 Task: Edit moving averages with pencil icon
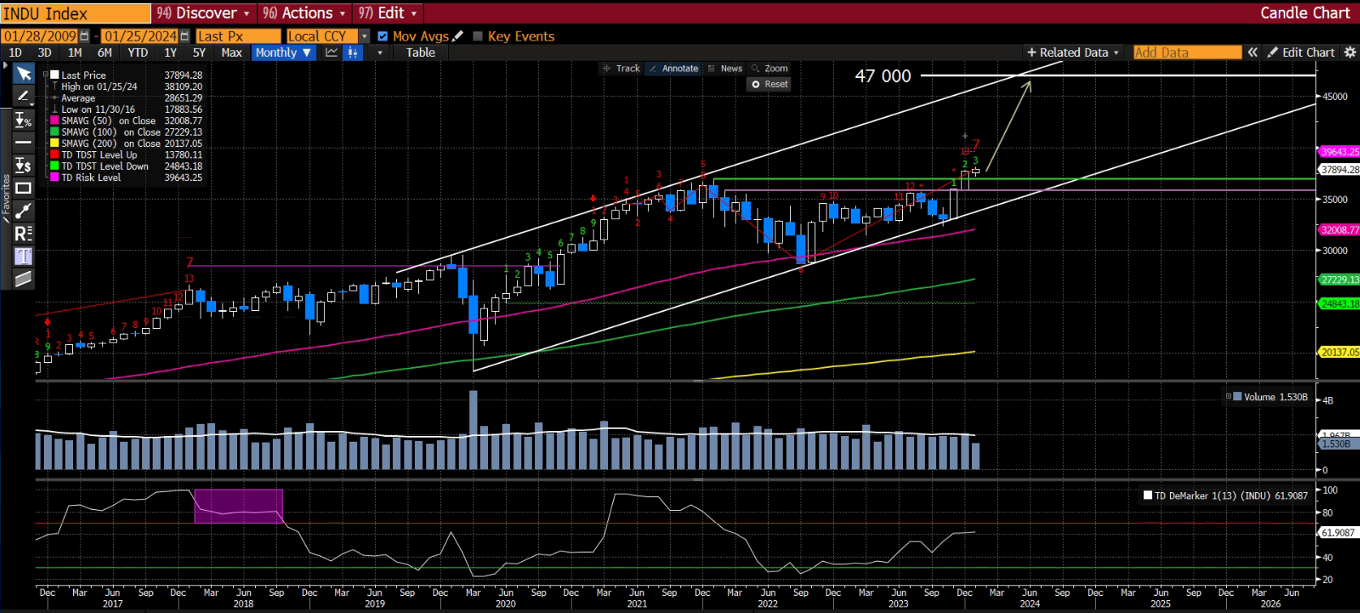pyautogui.click(x=458, y=36)
